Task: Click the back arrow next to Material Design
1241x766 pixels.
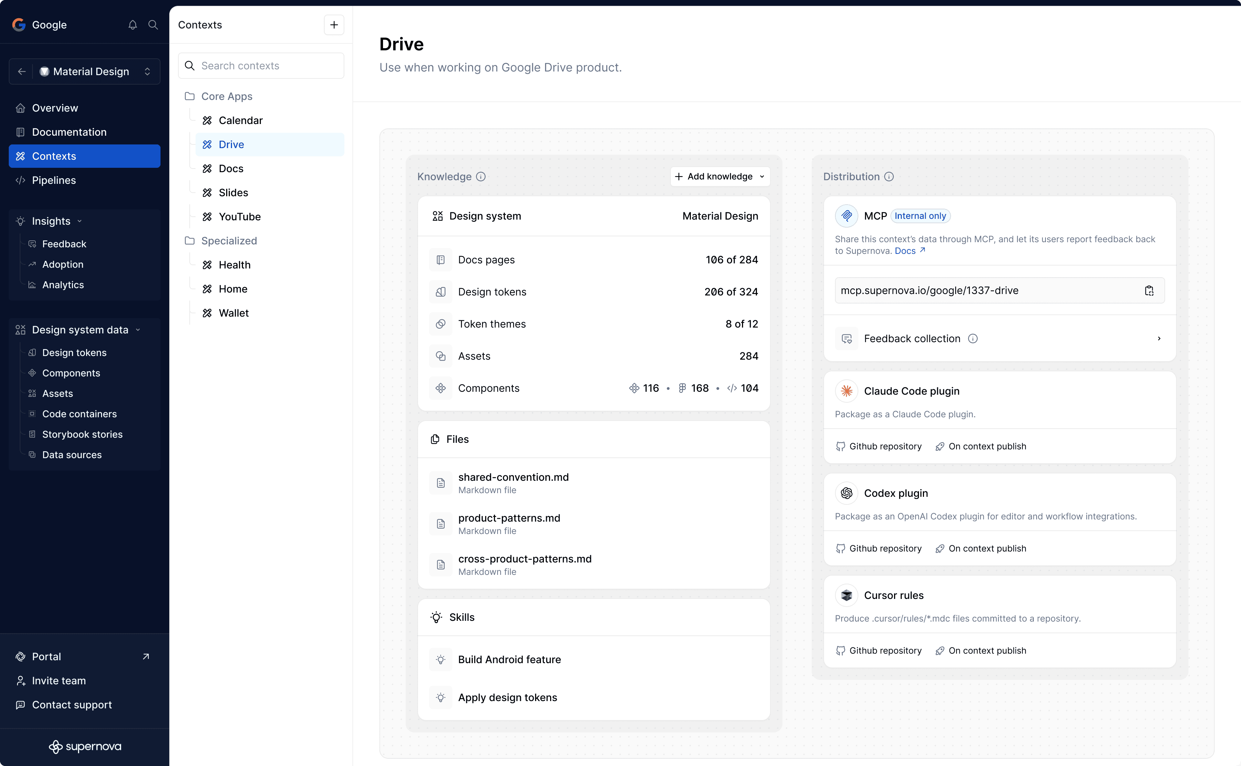Action: (22, 71)
